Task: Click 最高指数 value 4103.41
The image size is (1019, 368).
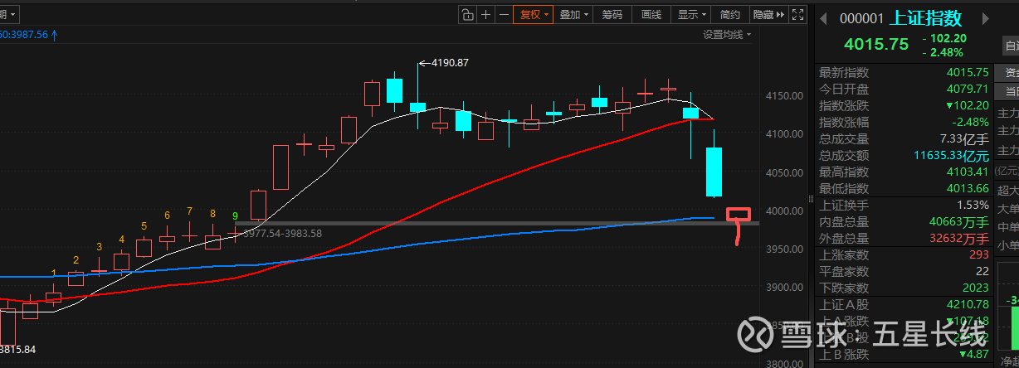Action: [x=968, y=172]
